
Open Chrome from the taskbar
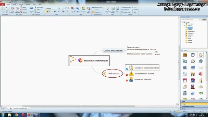click(x=16, y=115)
